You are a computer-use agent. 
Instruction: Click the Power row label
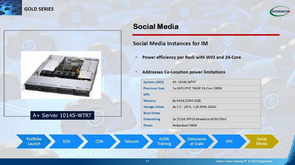coord(148,126)
